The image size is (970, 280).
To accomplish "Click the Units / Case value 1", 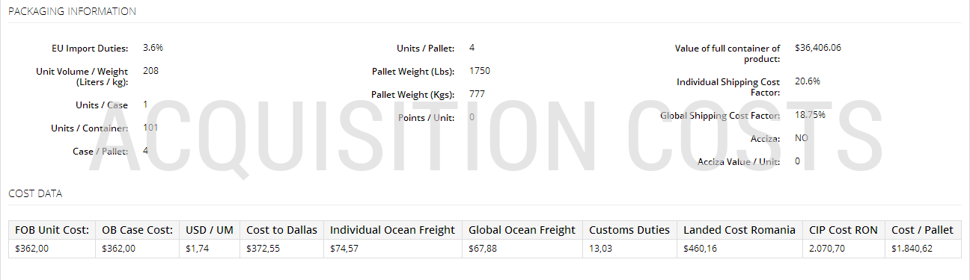I will (145, 105).
